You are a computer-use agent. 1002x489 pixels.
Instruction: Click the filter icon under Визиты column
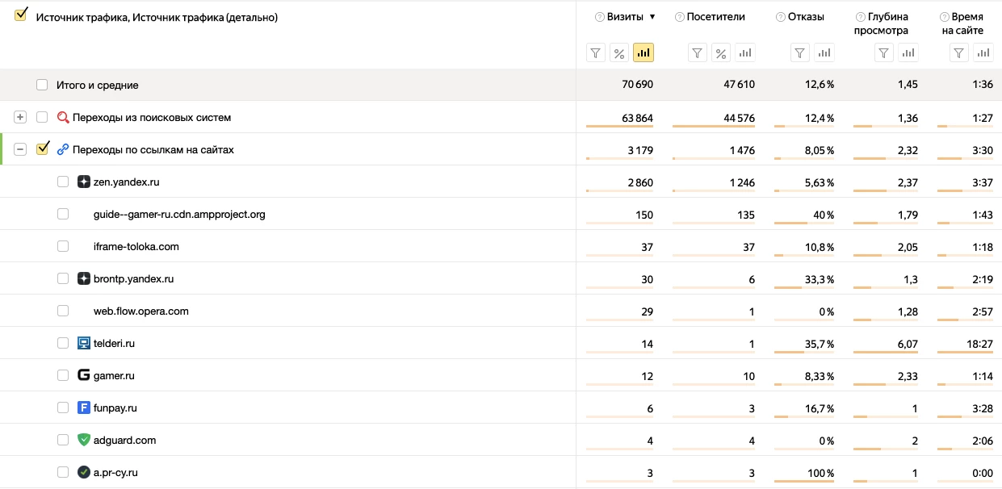tap(596, 53)
